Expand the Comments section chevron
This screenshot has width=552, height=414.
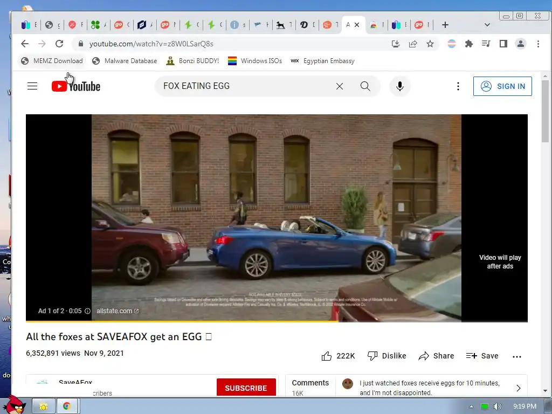click(518, 388)
